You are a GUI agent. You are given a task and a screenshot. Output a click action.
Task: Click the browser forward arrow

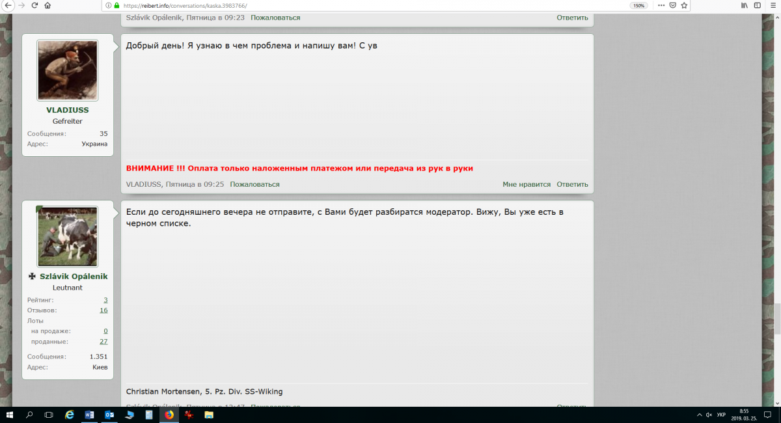tap(21, 5)
